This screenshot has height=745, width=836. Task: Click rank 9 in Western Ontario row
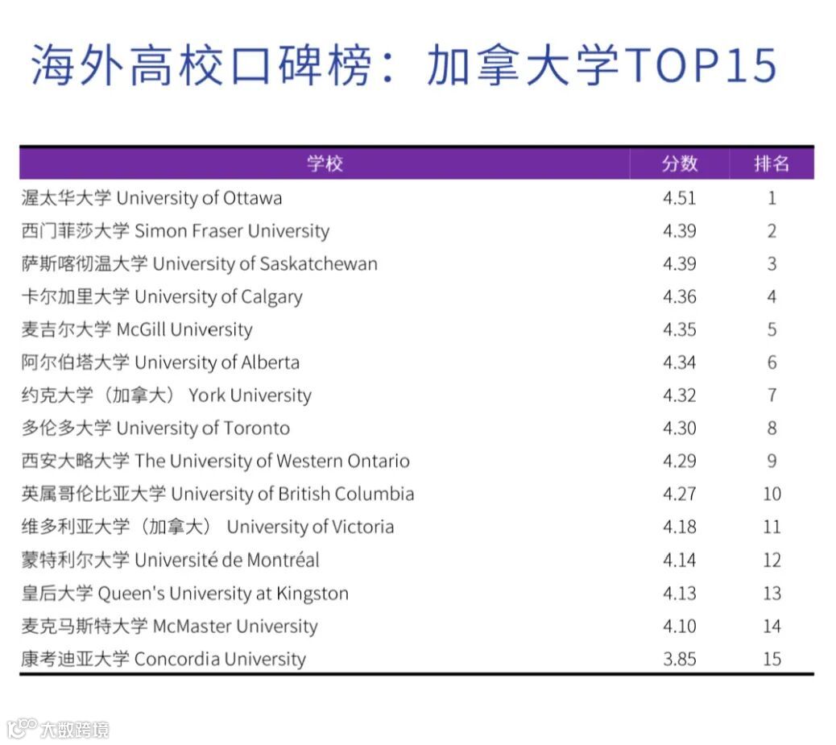(772, 461)
